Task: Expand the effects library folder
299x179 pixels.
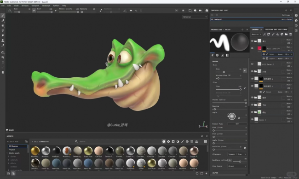Action: click(x=9, y=163)
